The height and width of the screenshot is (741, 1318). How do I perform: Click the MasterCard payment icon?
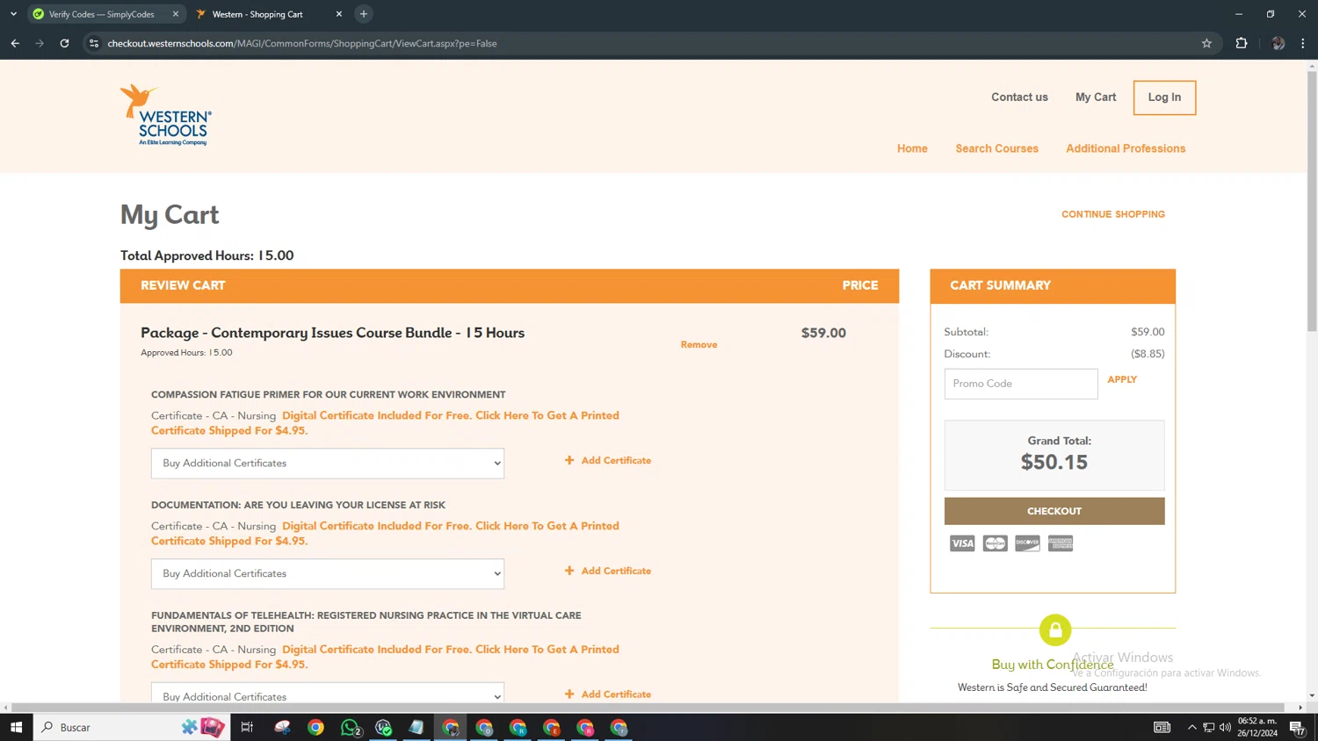[x=995, y=543]
